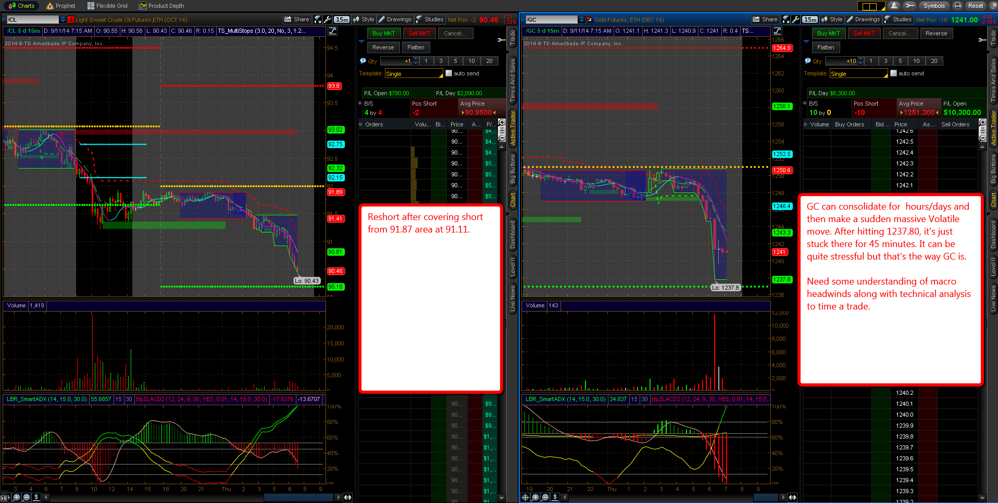Change the 15m timeframe on /CL chart
Image resolution: width=998 pixels, height=503 pixels.
coord(342,19)
